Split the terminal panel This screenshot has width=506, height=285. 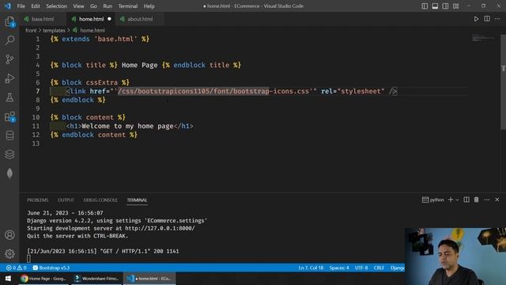tap(466, 199)
